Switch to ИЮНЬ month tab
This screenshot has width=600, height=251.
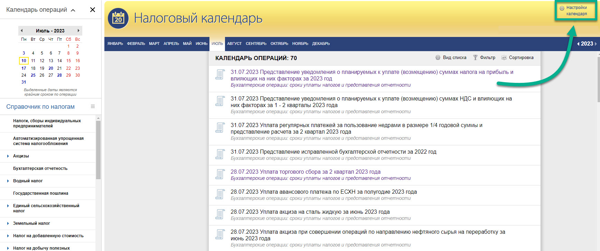tap(201, 44)
